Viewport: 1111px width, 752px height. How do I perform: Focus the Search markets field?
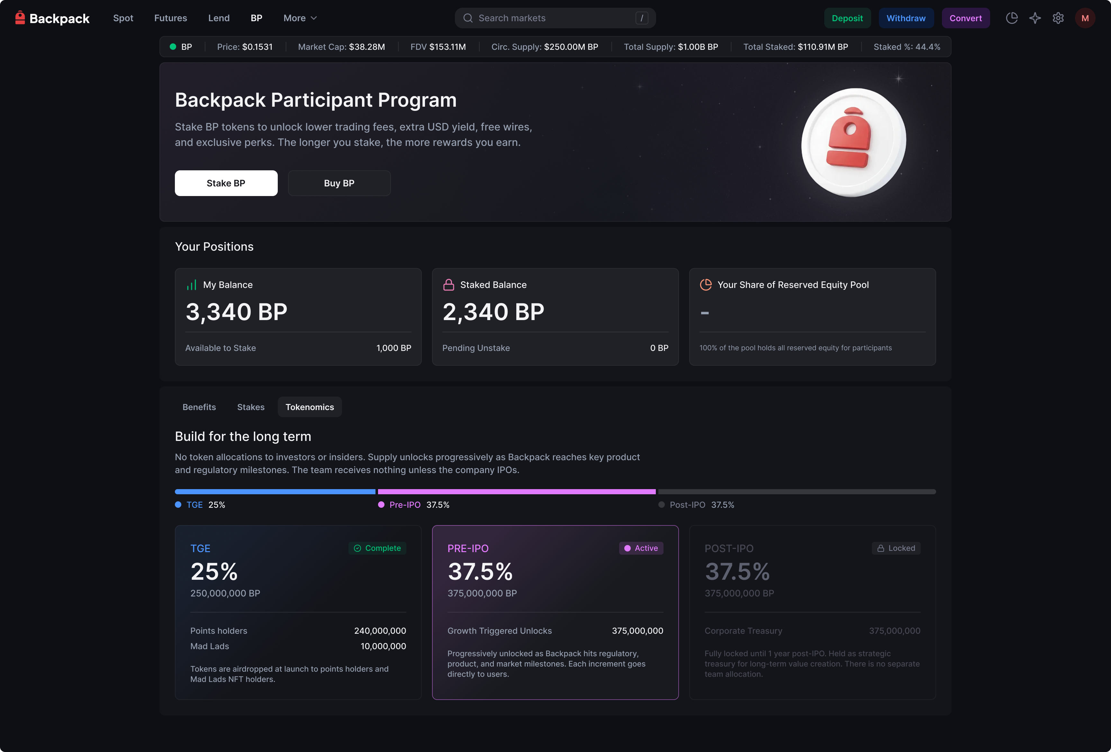[555, 18]
